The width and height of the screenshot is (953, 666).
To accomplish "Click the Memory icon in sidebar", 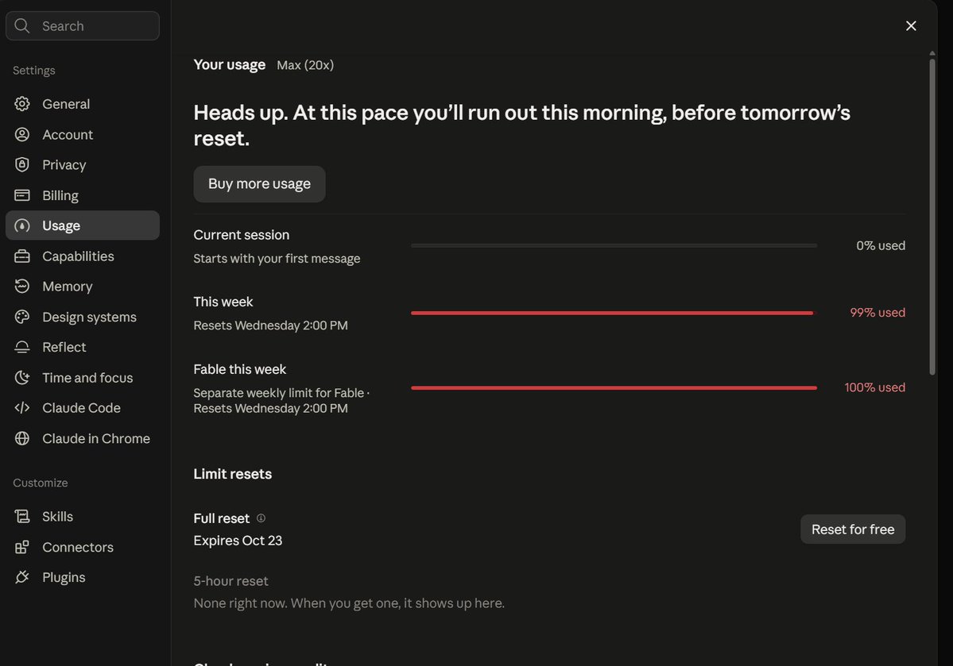I will [22, 286].
